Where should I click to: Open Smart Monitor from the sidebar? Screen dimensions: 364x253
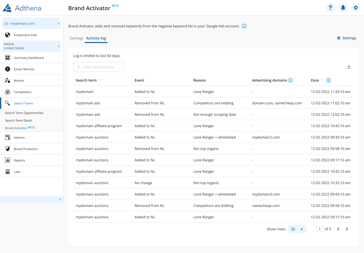click(x=24, y=69)
